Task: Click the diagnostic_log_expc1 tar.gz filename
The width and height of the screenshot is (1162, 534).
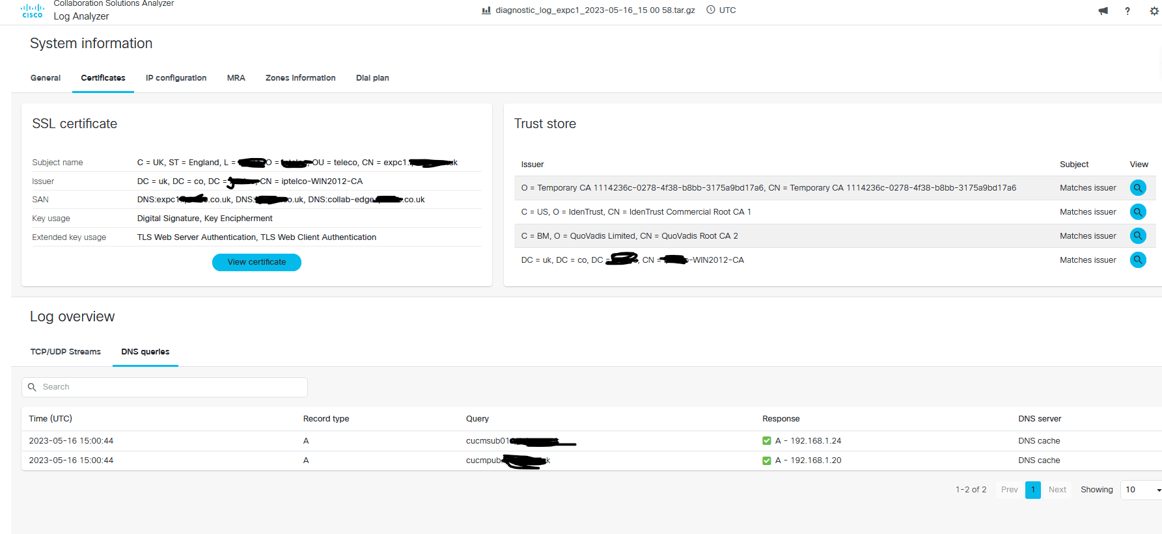Action: pos(595,10)
